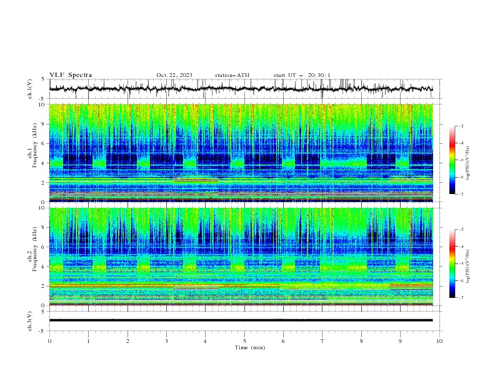Click the "2" kHz tick of ch.1 spectrogram
Screen dimensions: 495x383
[x=44, y=182]
